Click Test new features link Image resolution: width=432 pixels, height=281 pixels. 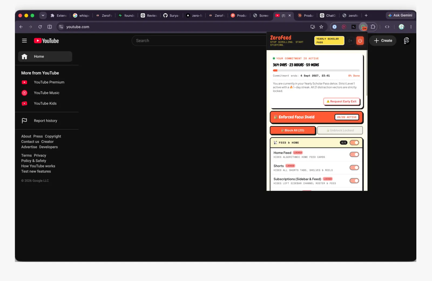(x=36, y=171)
